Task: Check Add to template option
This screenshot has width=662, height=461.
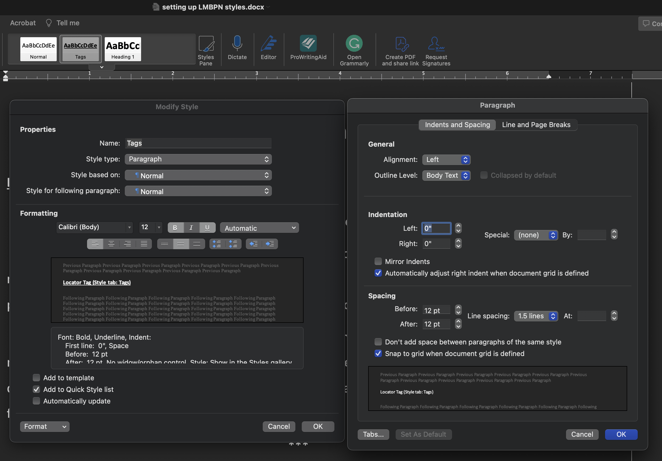Action: [36, 378]
